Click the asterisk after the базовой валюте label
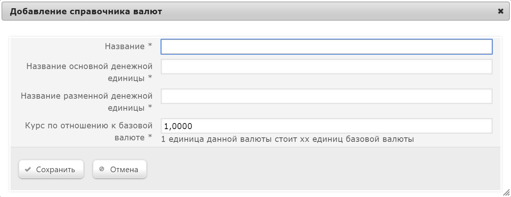511x197 pixels. coord(150,137)
